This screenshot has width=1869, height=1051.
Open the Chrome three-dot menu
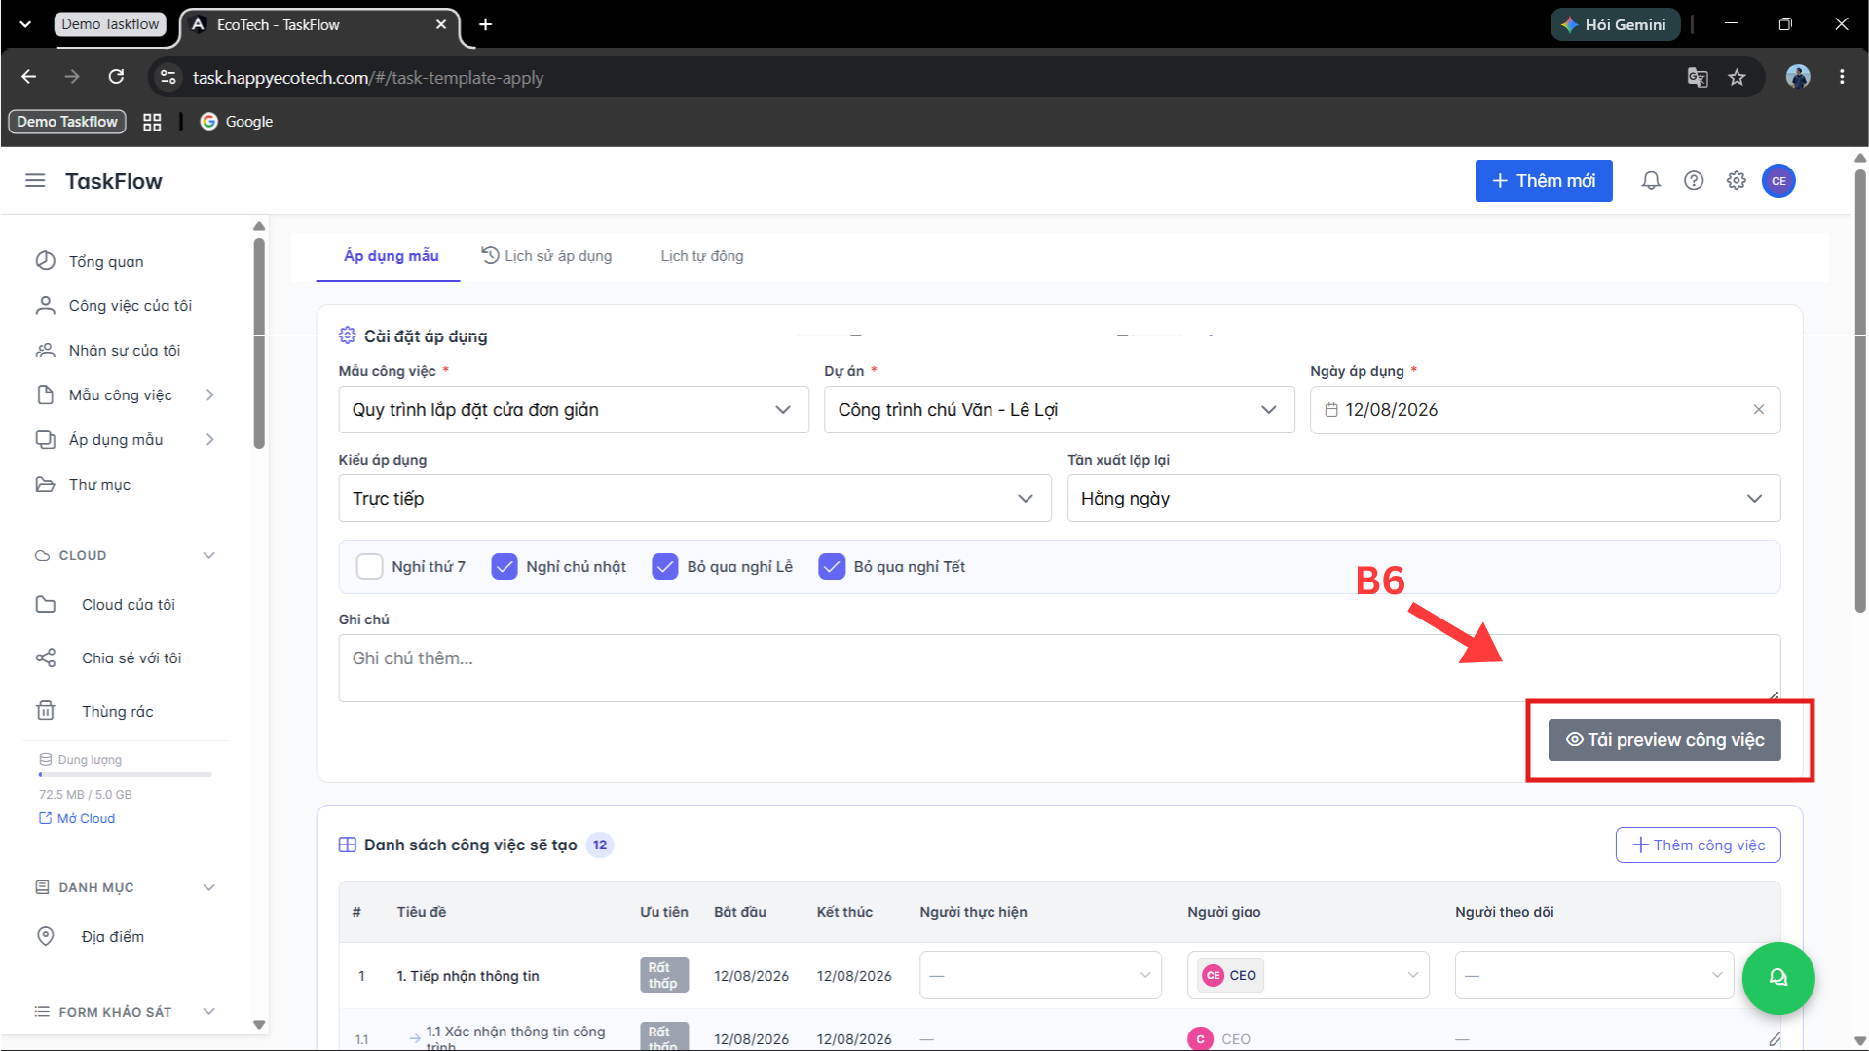click(x=1842, y=77)
